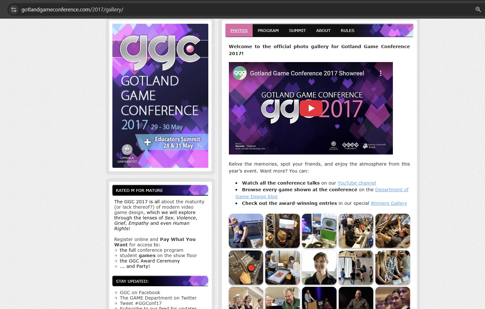
Task: Click the GGC channel avatar on the video
Action: pyautogui.click(x=240, y=73)
